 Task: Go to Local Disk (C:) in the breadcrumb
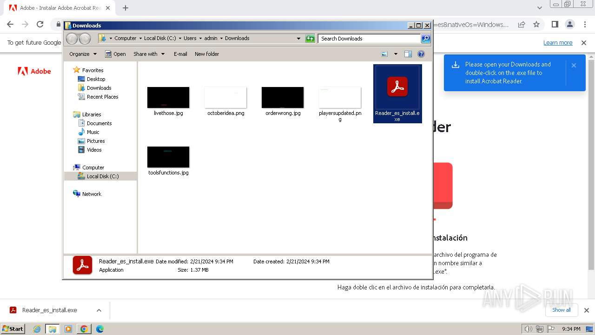coord(160,39)
